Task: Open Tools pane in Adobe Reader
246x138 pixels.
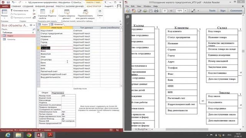Action: pos(212,11)
